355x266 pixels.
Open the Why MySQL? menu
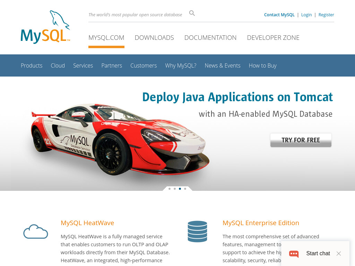[181, 65]
